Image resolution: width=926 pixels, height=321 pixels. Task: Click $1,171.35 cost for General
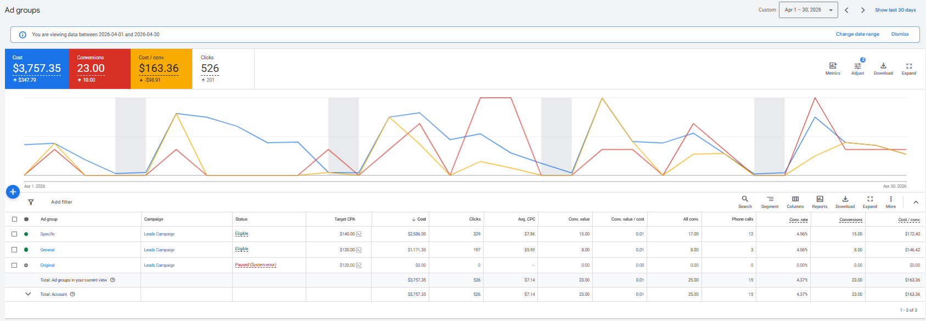pyautogui.click(x=417, y=250)
